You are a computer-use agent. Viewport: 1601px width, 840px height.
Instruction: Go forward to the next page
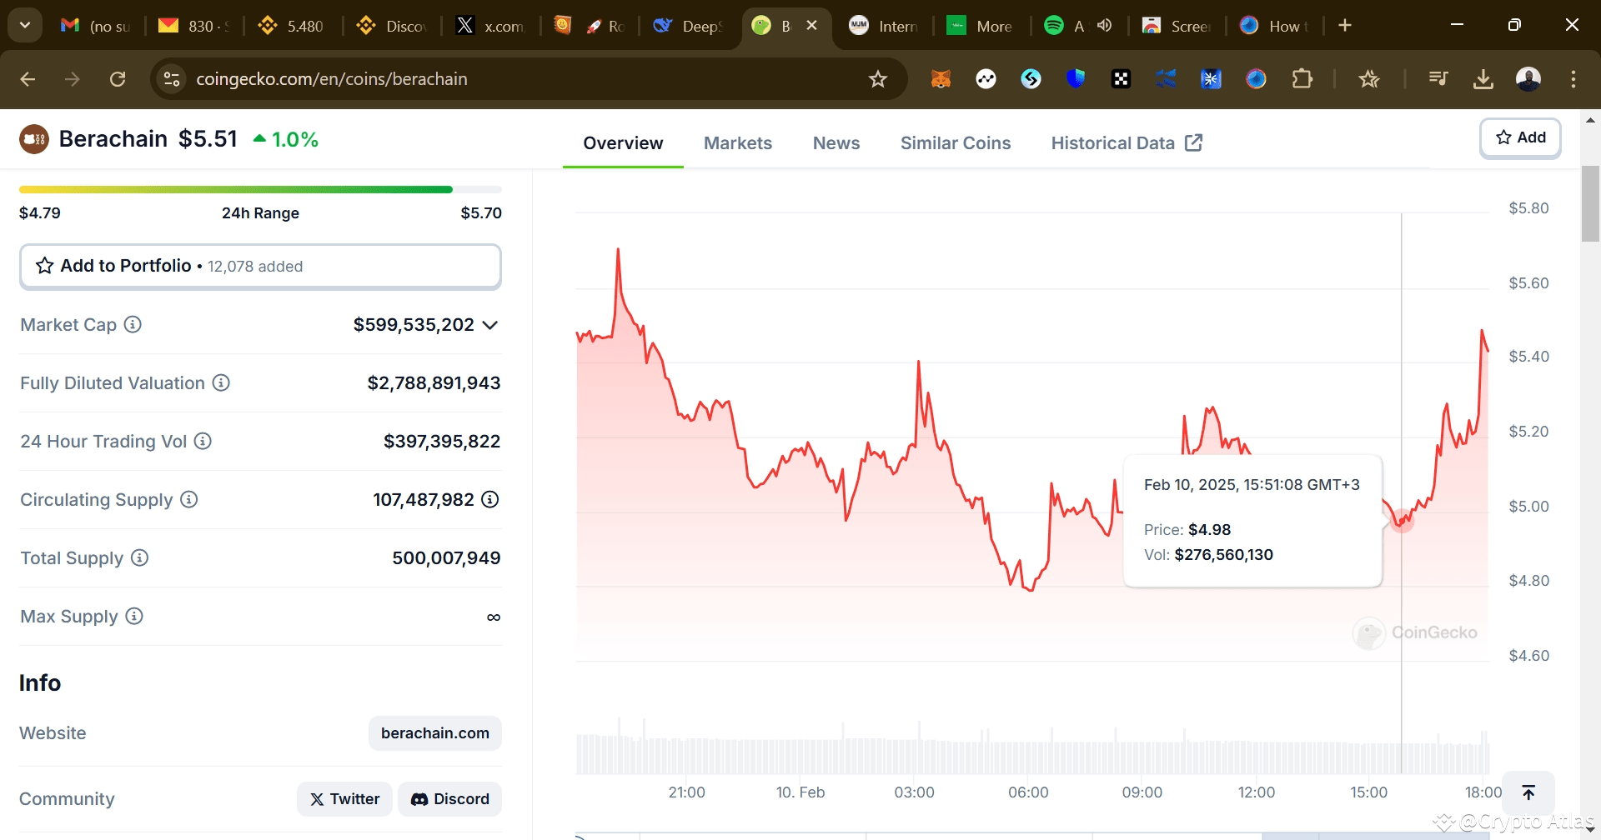coord(73,79)
